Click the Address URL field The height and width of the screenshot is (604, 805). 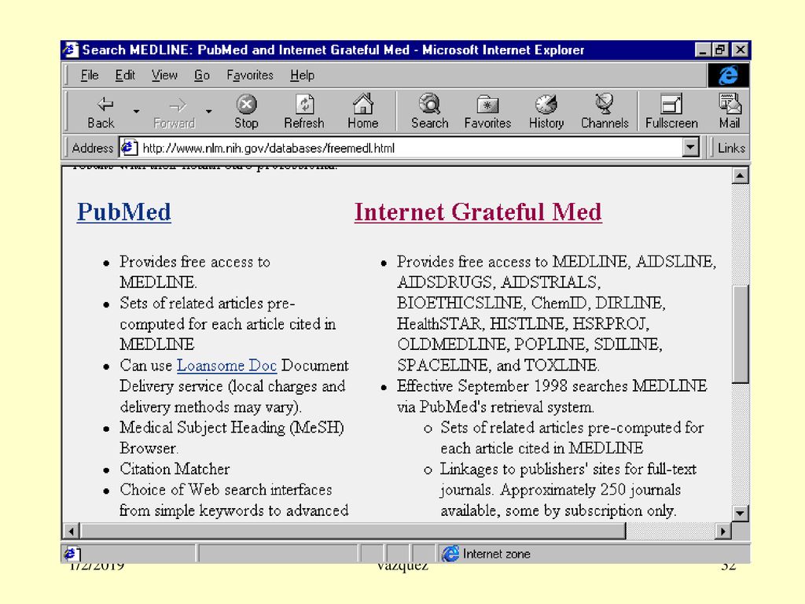tap(410, 148)
